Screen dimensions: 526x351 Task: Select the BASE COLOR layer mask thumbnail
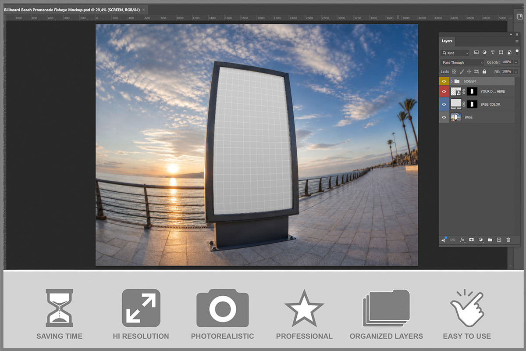pyautogui.click(x=472, y=104)
